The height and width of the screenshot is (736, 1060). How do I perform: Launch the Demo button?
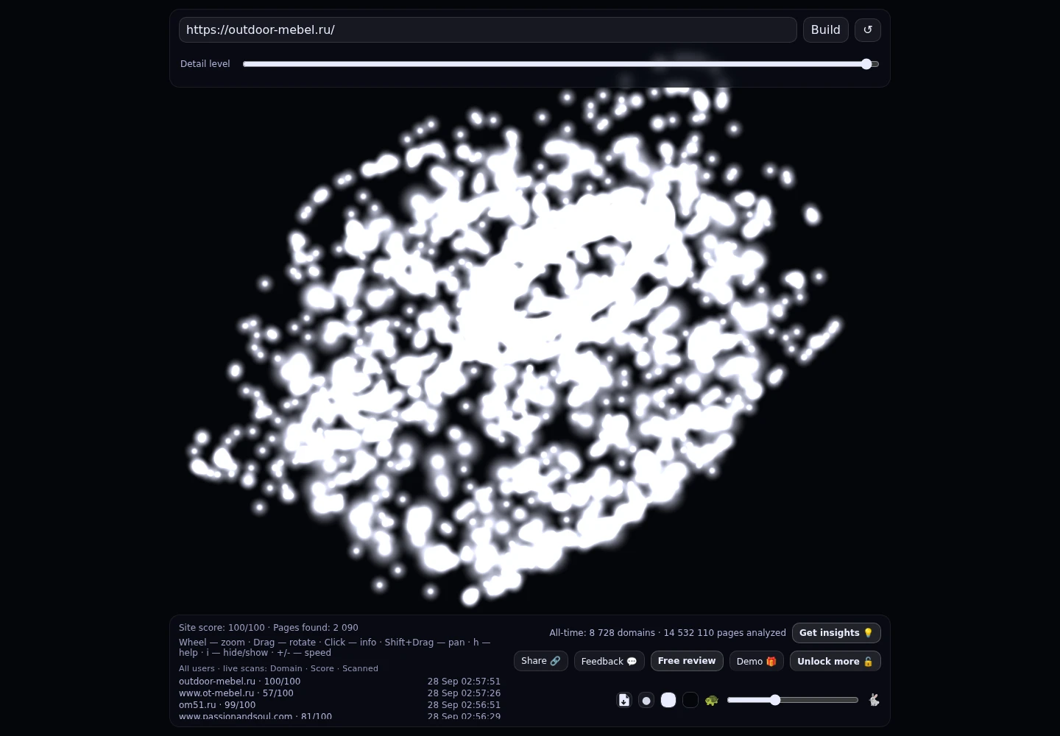[x=757, y=661]
